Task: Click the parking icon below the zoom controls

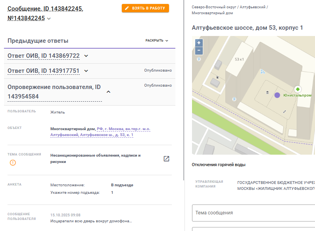Action: (x=199, y=59)
